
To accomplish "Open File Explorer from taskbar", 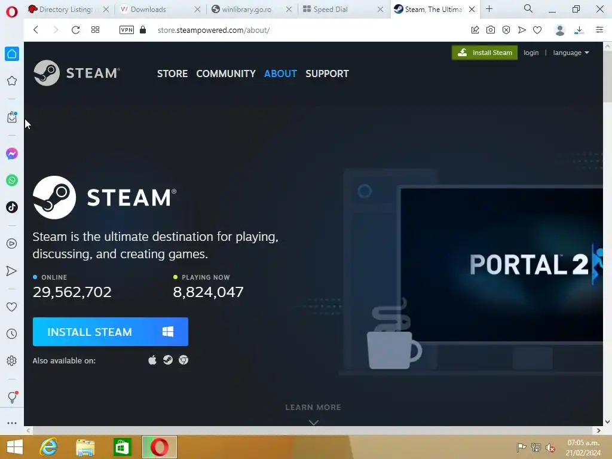I will coord(85,447).
